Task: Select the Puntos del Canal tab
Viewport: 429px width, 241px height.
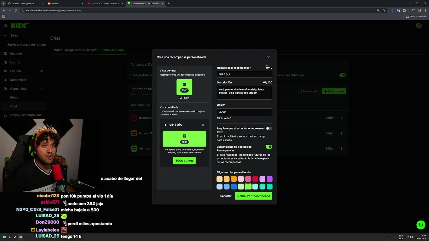Action: 112,50
